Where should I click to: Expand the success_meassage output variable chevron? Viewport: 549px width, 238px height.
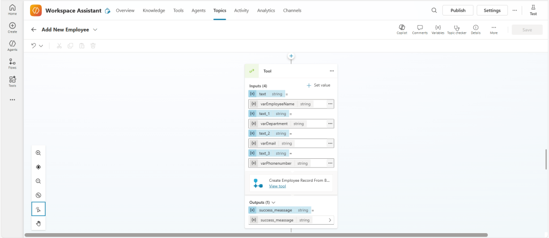[x=329, y=220]
